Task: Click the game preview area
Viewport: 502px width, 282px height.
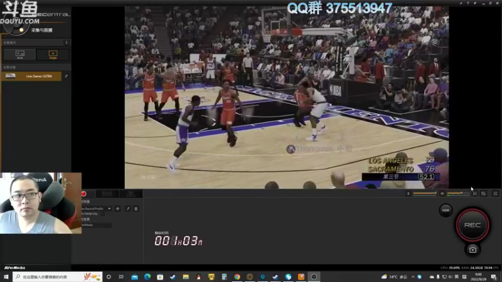Action: tap(287, 97)
